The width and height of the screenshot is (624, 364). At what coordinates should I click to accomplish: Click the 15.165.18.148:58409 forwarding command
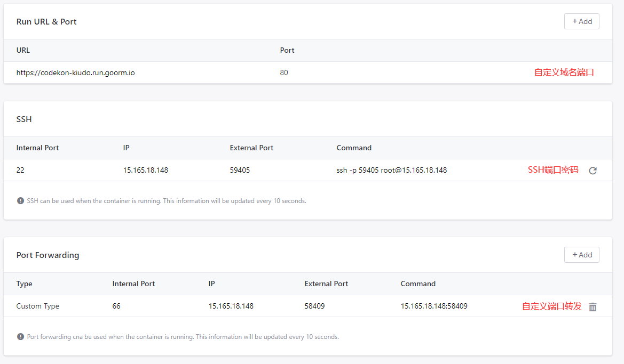coord(434,306)
